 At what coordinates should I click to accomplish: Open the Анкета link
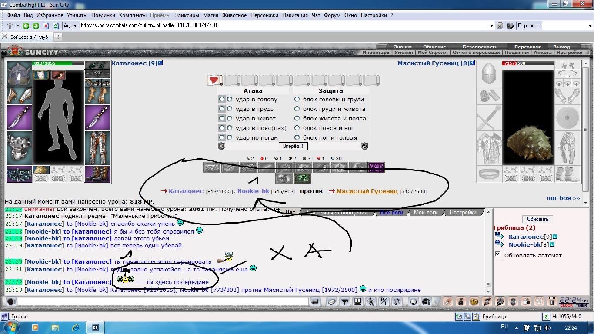pos(542,53)
